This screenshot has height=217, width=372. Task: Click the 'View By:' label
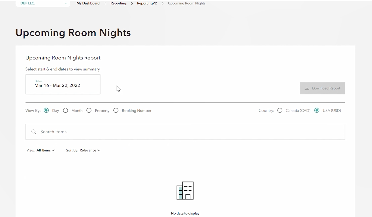tap(33, 111)
